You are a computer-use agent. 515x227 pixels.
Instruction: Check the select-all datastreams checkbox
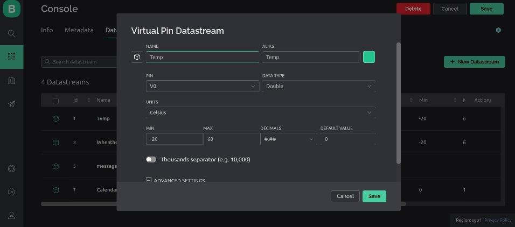point(55,101)
